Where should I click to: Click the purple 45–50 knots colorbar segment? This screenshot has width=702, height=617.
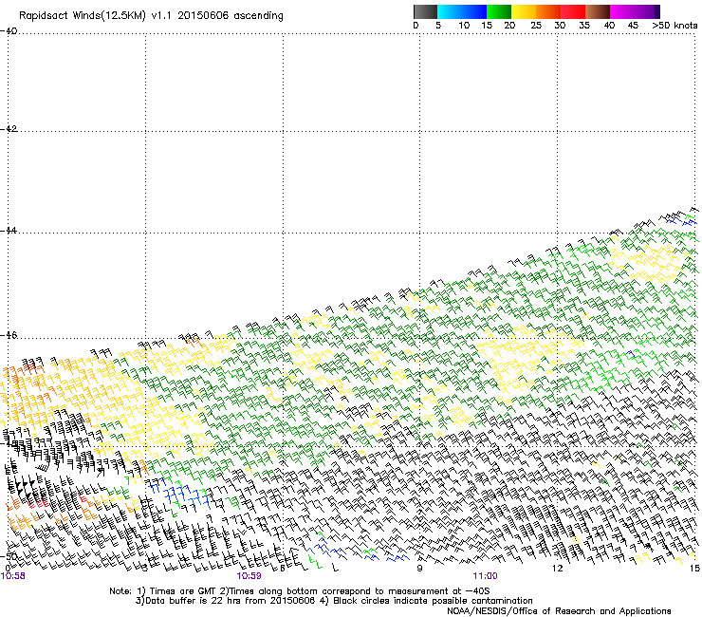(x=647, y=11)
